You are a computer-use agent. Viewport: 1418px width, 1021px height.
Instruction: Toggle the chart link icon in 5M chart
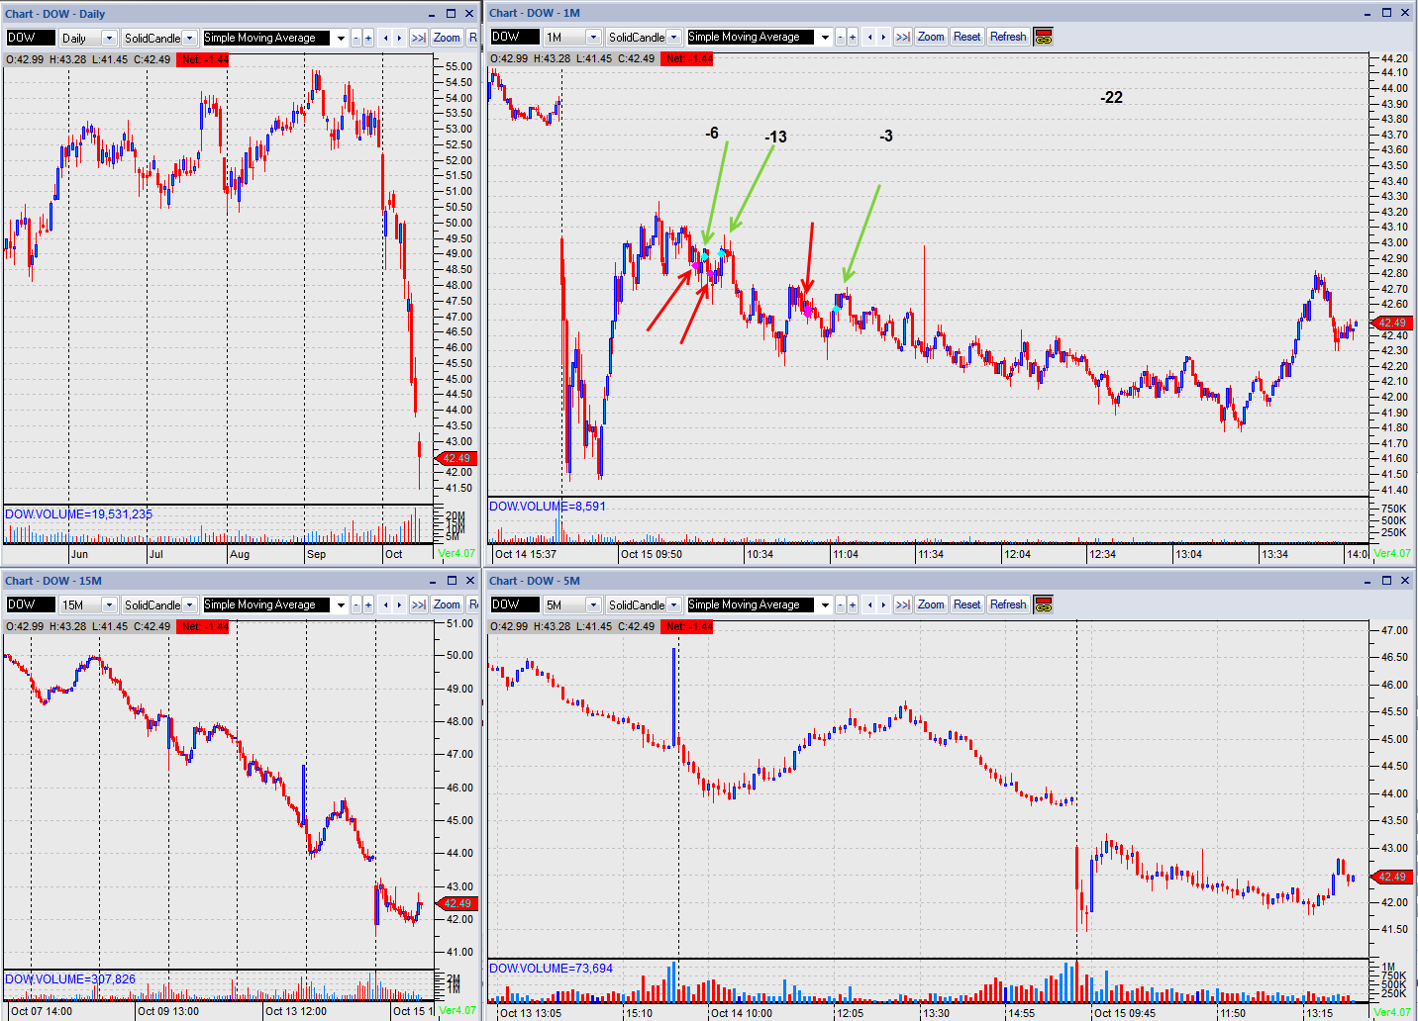[1043, 604]
